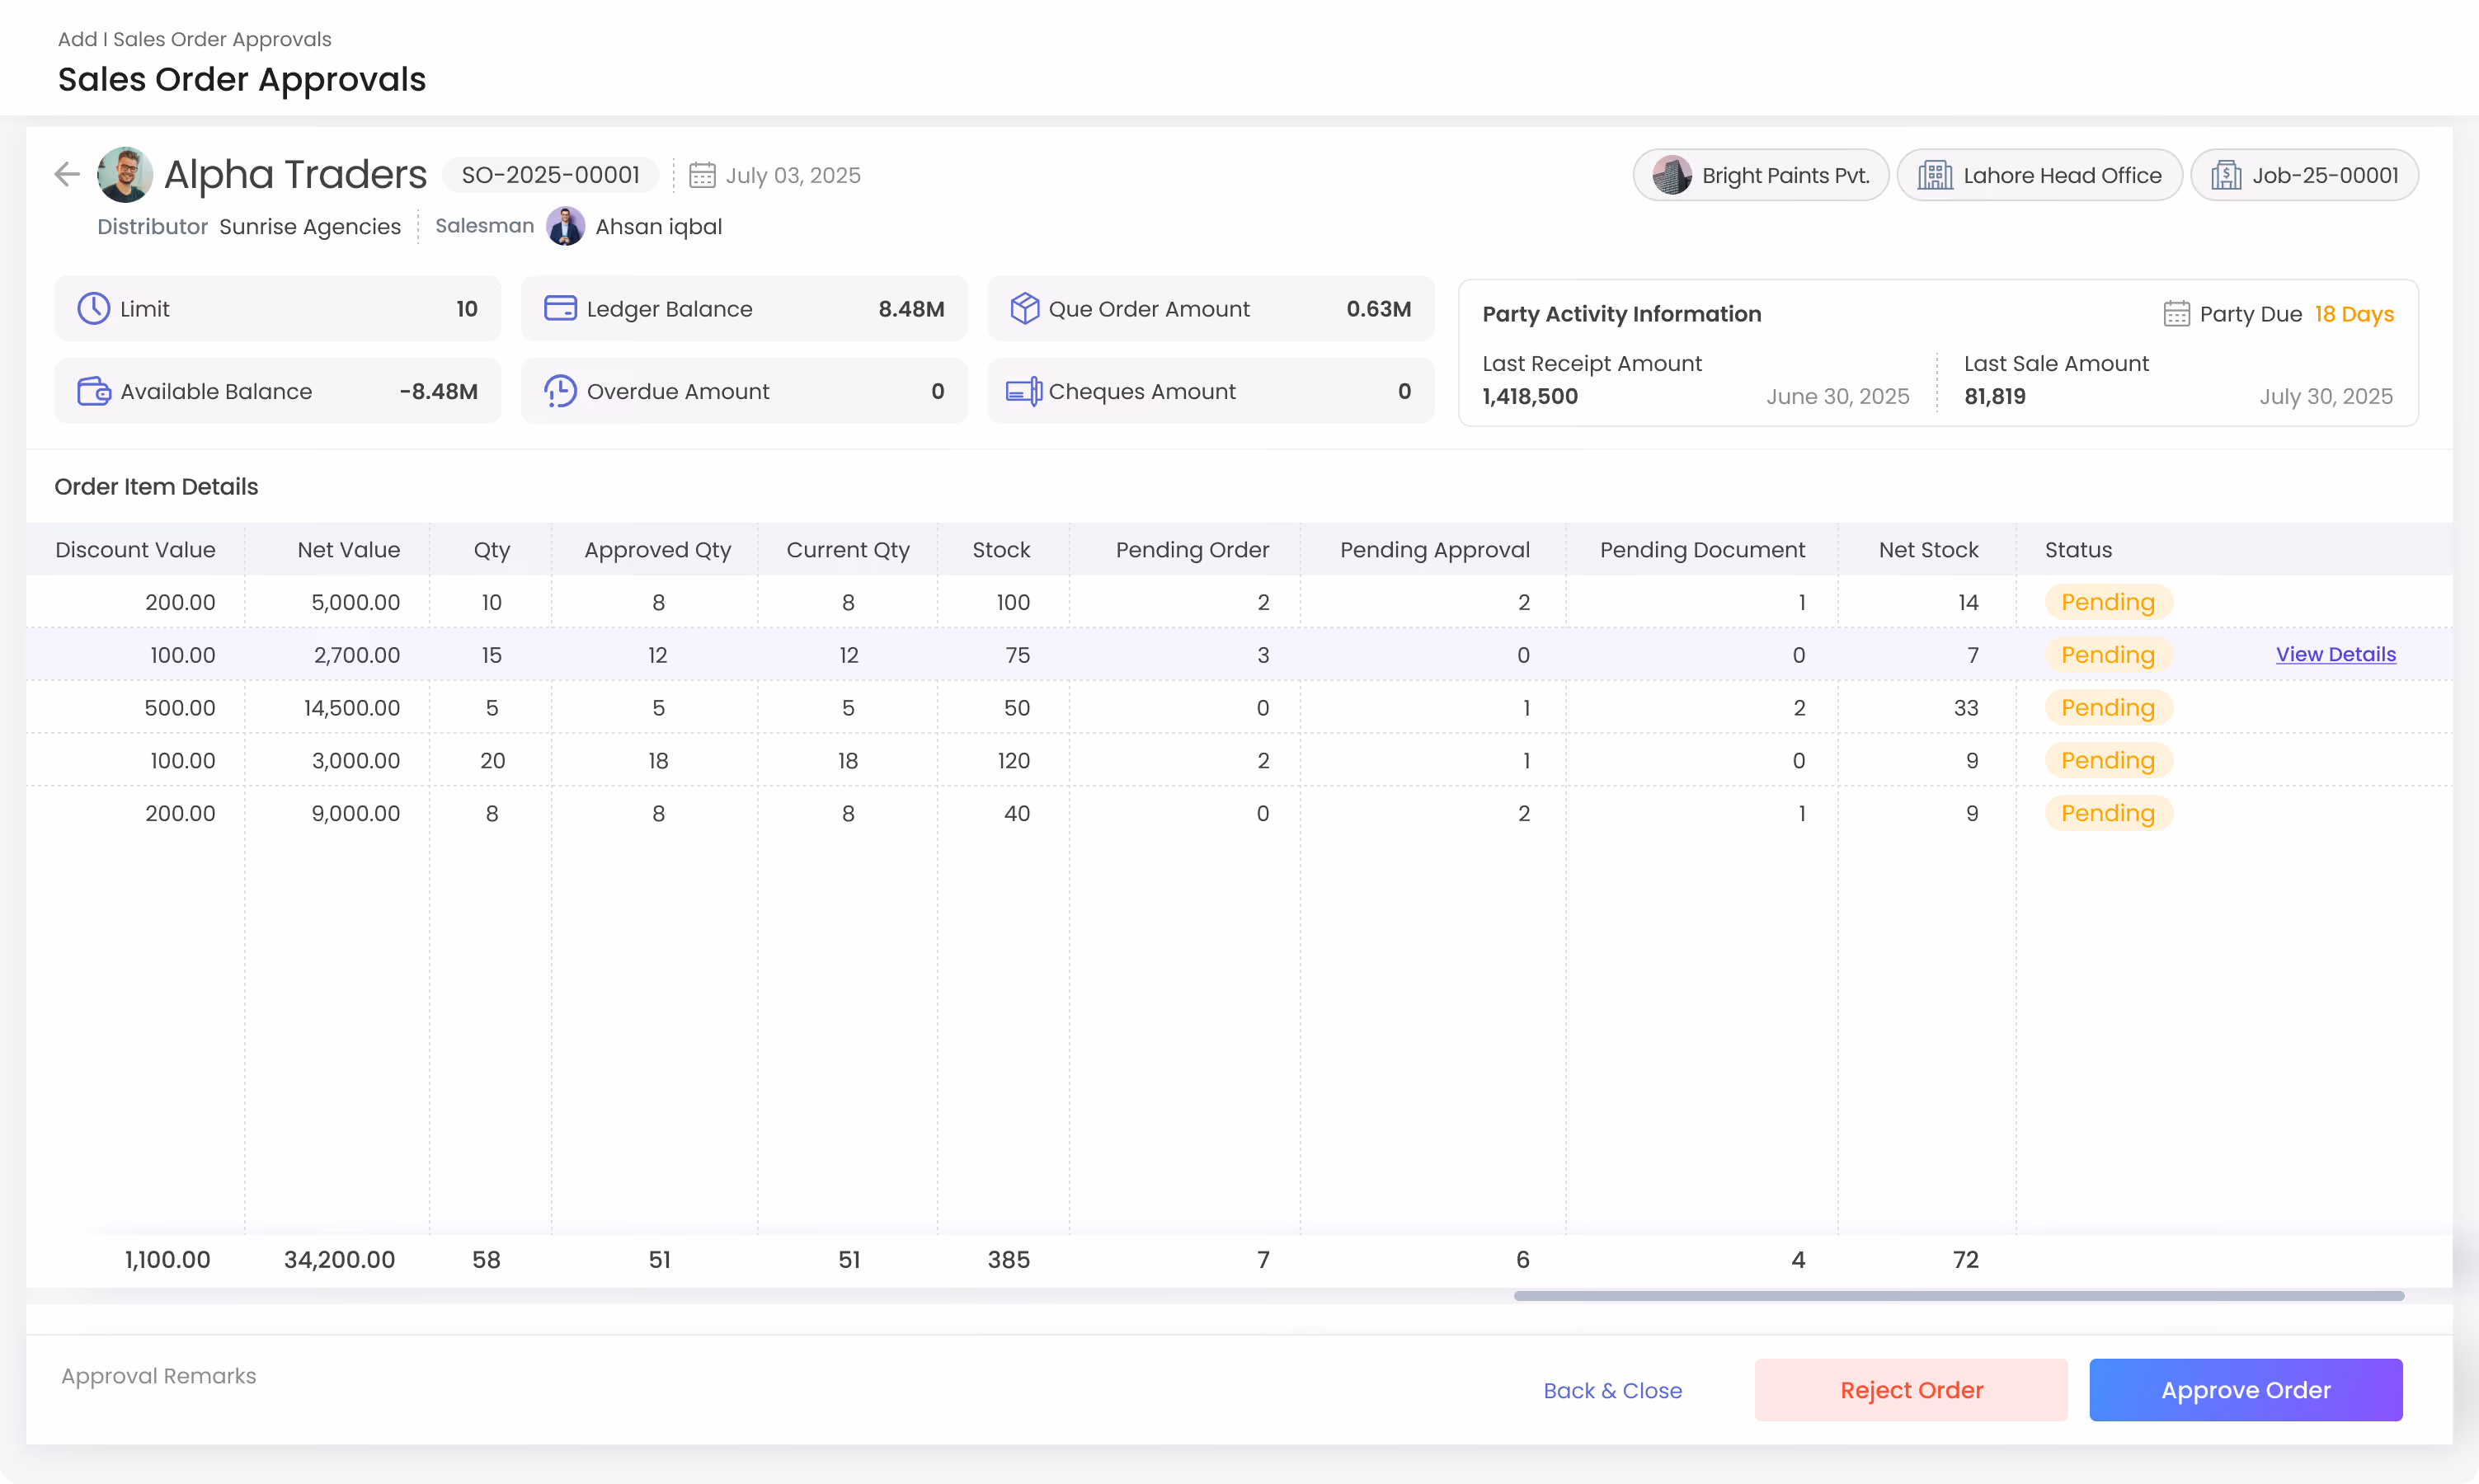2479x1484 pixels.
Task: Click Pending status in the 14,500.00 row
Action: click(x=2108, y=708)
